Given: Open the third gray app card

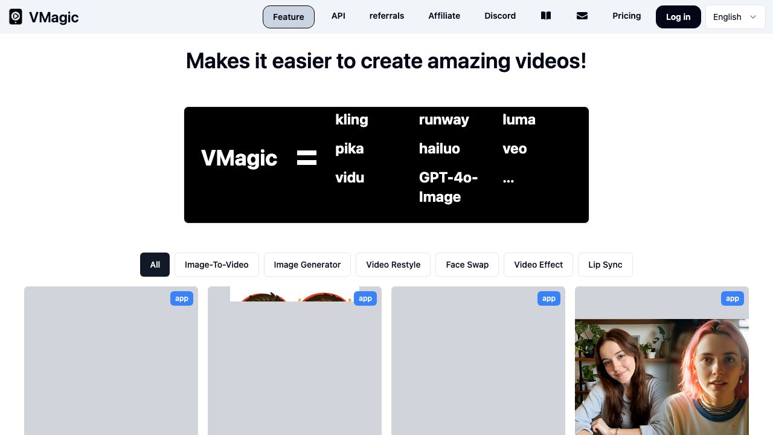Looking at the screenshot, I should (478, 361).
